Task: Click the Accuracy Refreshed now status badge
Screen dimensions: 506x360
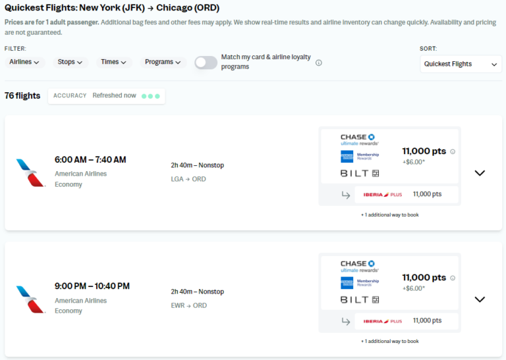Action: tap(107, 96)
